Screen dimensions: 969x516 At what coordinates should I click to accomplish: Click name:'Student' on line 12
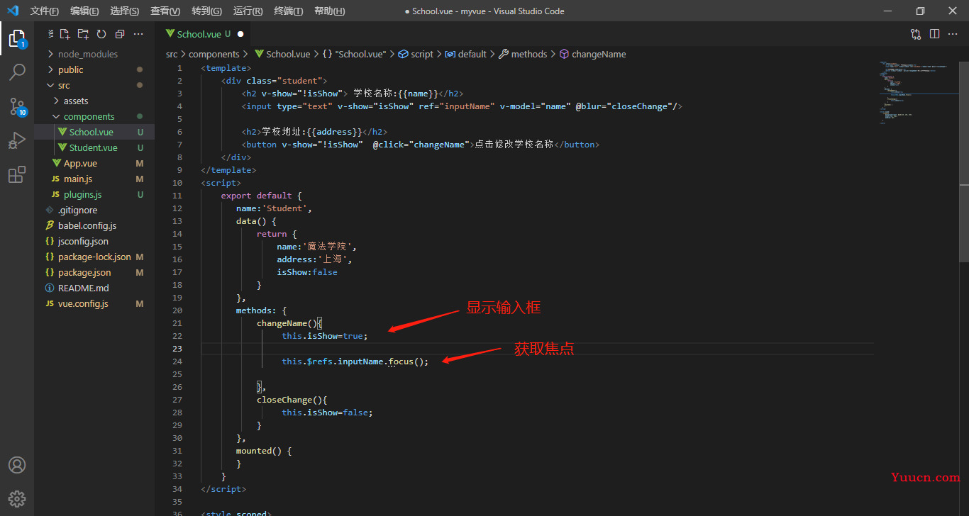[x=274, y=208]
